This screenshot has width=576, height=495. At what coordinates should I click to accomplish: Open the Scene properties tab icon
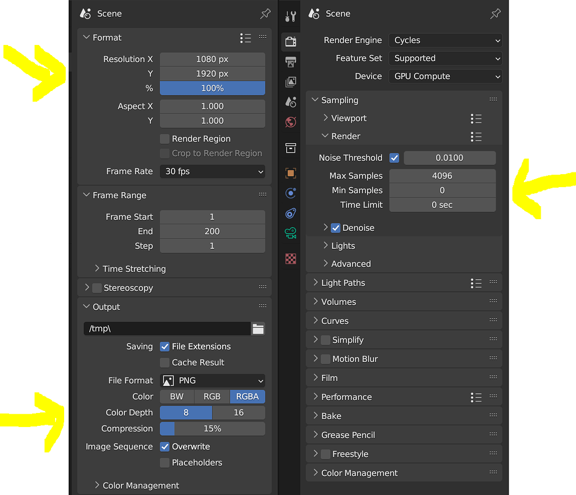pos(291,102)
